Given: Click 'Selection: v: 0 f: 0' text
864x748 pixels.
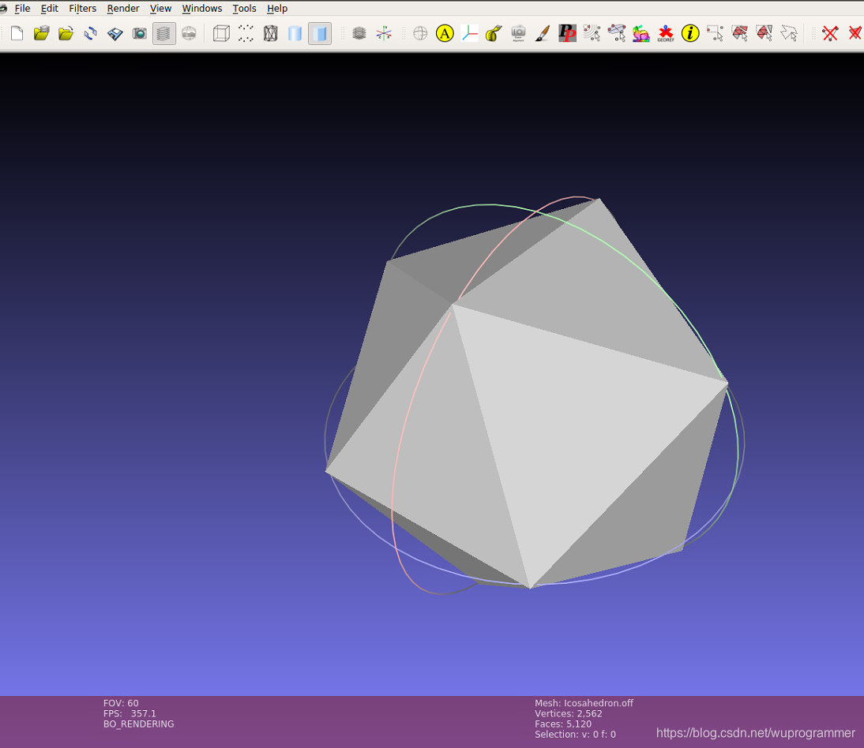Looking at the screenshot, I should click(575, 735).
